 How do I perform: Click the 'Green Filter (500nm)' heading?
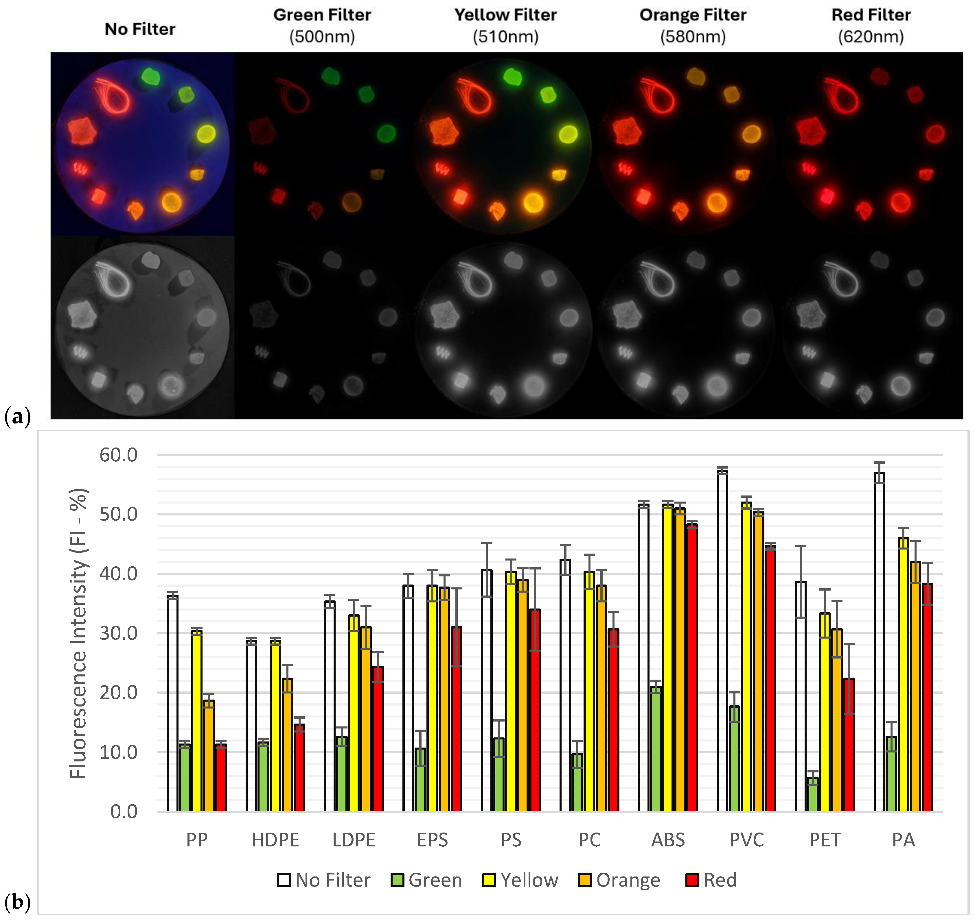[322, 25]
